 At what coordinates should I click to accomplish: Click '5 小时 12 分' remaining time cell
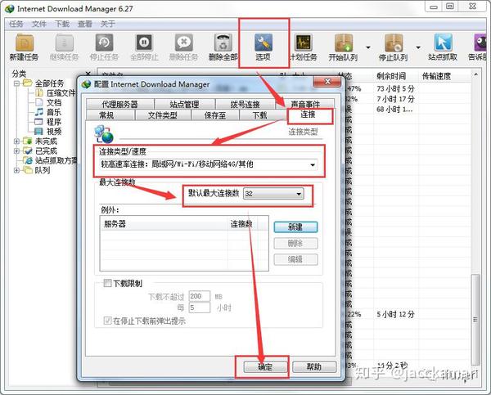click(x=395, y=314)
